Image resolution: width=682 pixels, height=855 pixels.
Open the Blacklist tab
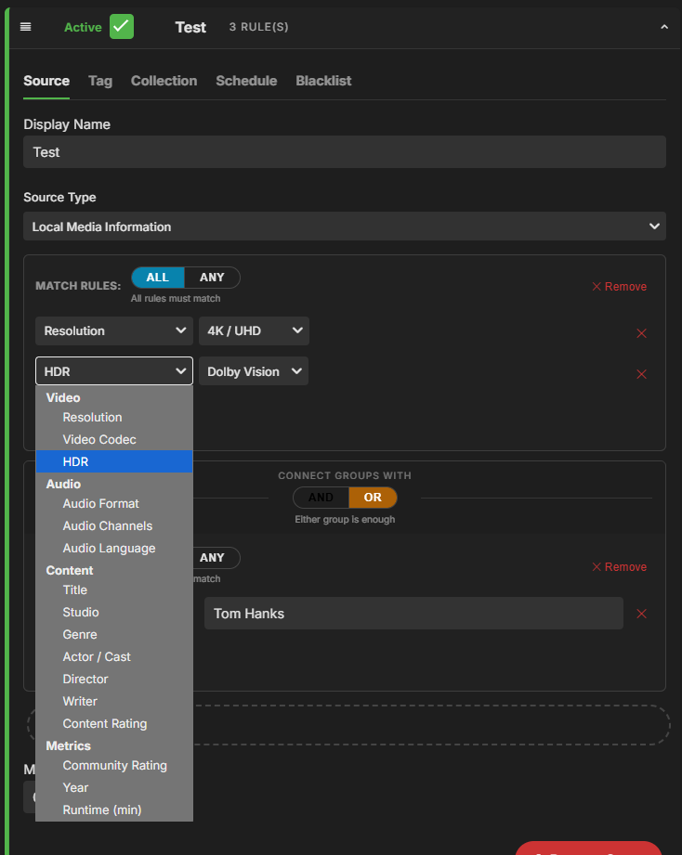[x=323, y=81]
